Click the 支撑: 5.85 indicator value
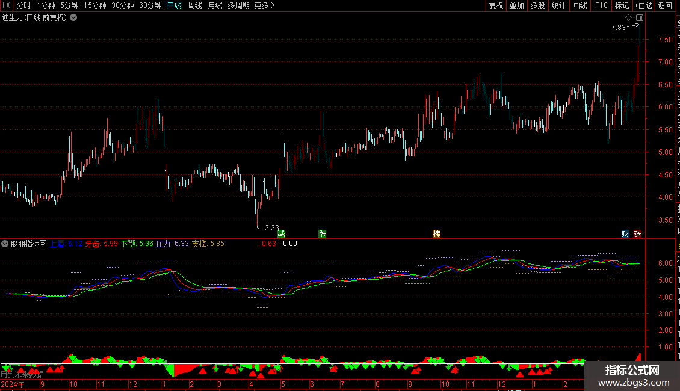The image size is (680, 391). pyautogui.click(x=208, y=244)
